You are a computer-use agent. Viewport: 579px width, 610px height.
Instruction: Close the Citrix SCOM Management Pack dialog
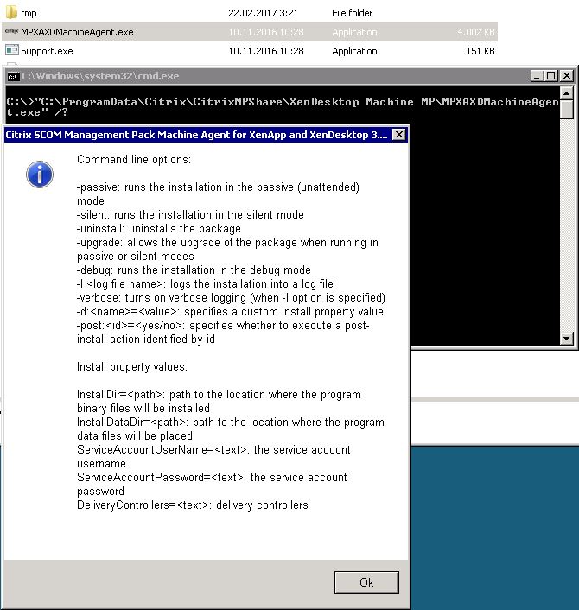[399, 135]
